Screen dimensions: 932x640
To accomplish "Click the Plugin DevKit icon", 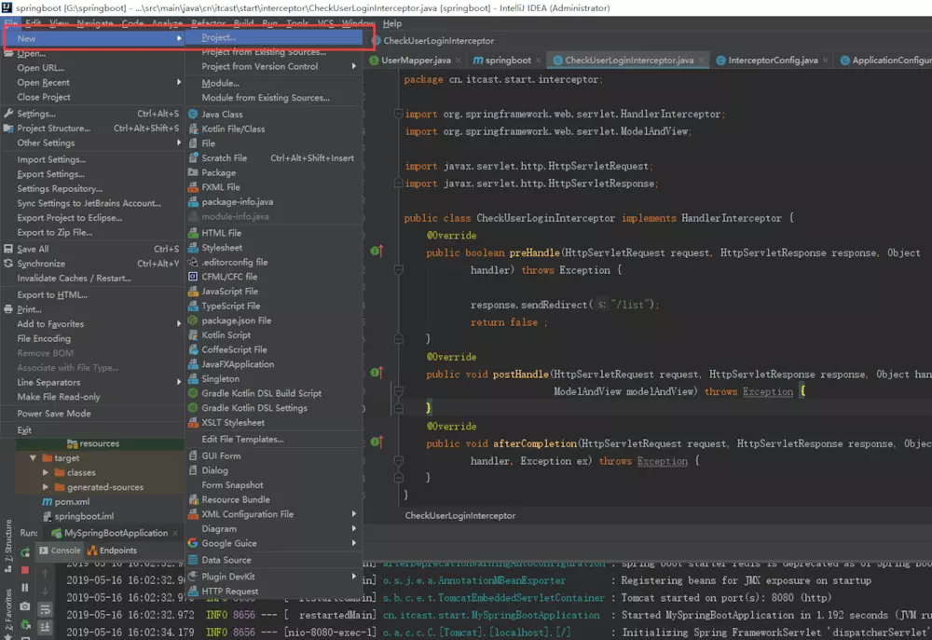I will pyautogui.click(x=193, y=577).
